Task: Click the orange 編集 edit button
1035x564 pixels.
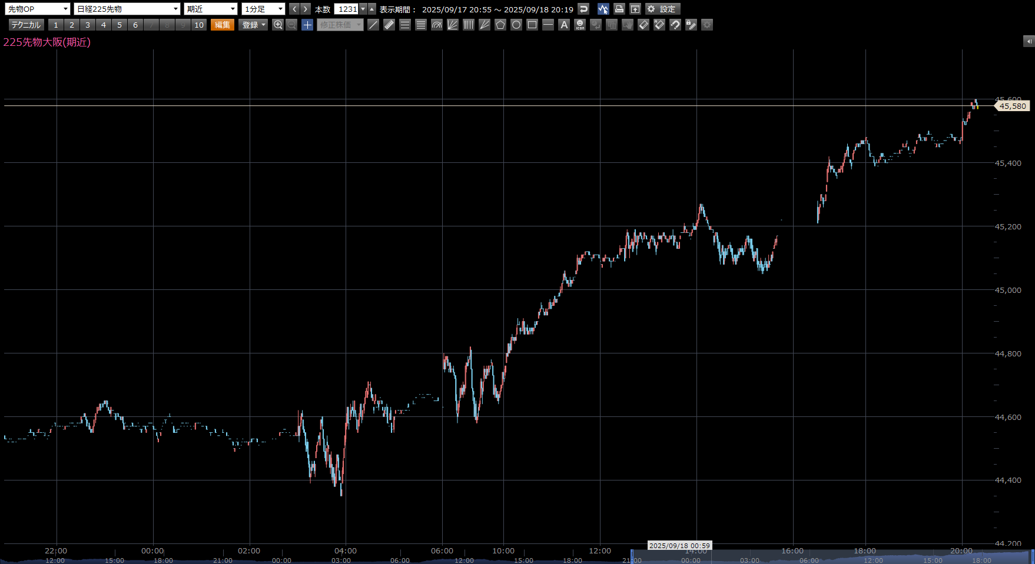Action: [223, 25]
